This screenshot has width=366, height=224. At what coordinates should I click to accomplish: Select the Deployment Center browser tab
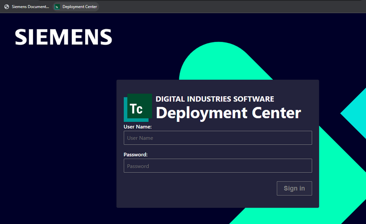(x=76, y=7)
